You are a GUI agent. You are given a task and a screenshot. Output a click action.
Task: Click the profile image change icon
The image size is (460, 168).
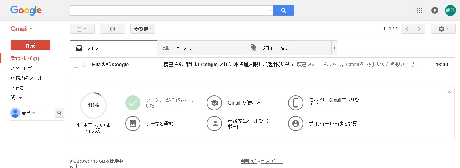(x=296, y=123)
